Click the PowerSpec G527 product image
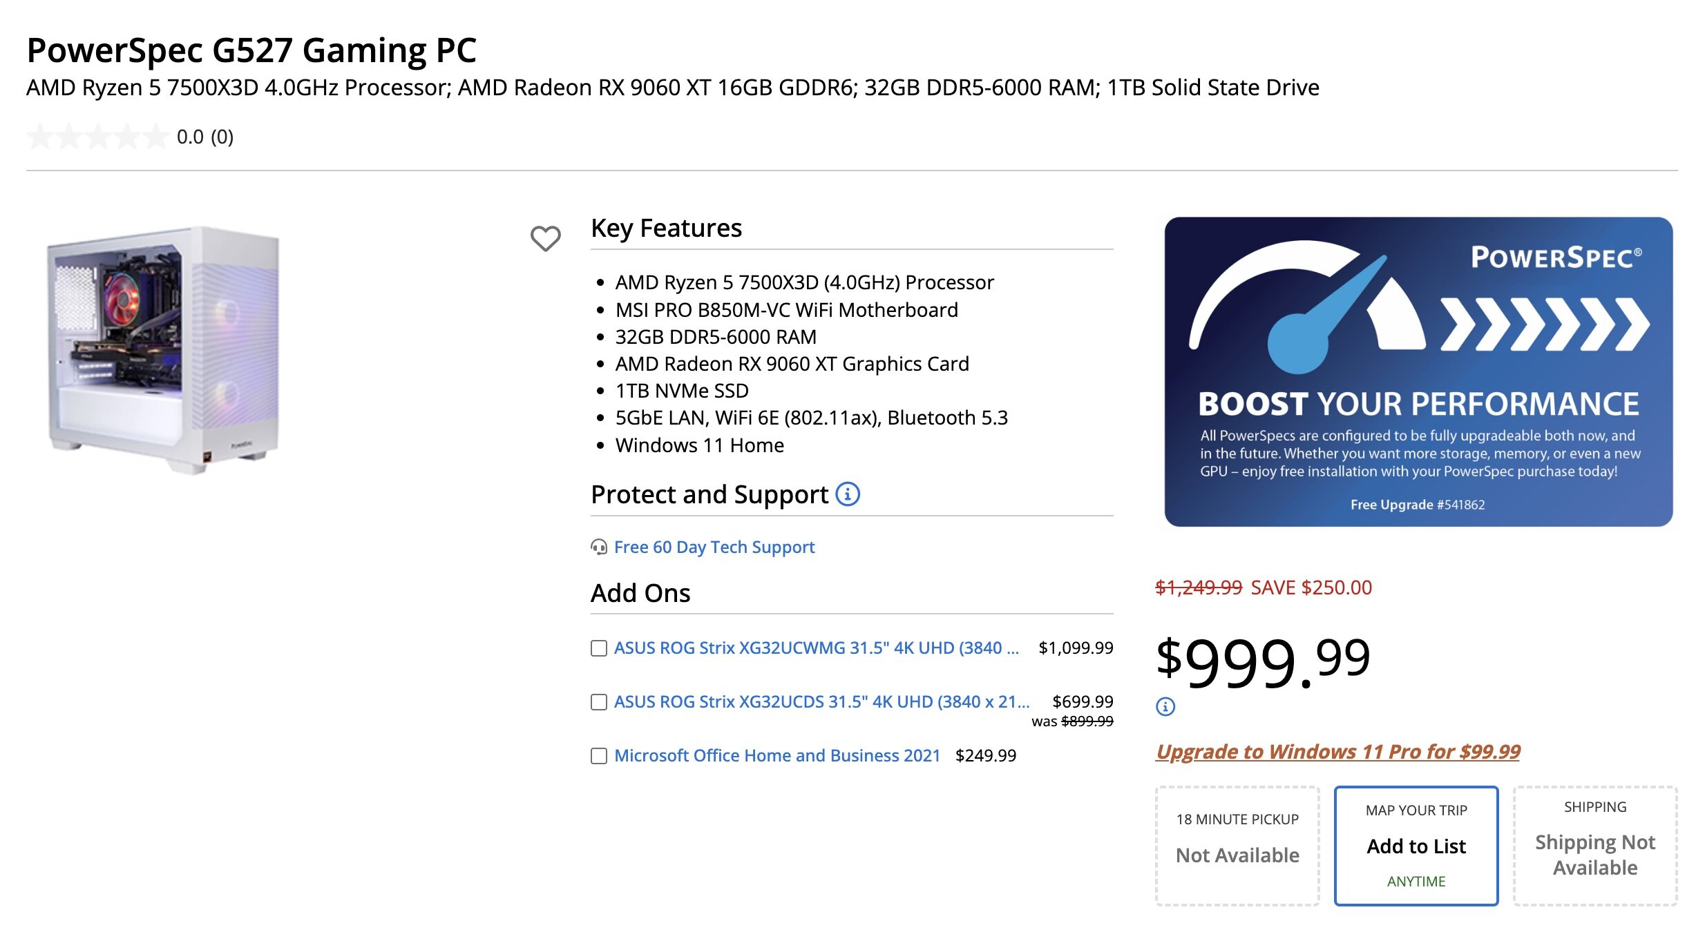The image size is (1705, 932). (x=164, y=349)
